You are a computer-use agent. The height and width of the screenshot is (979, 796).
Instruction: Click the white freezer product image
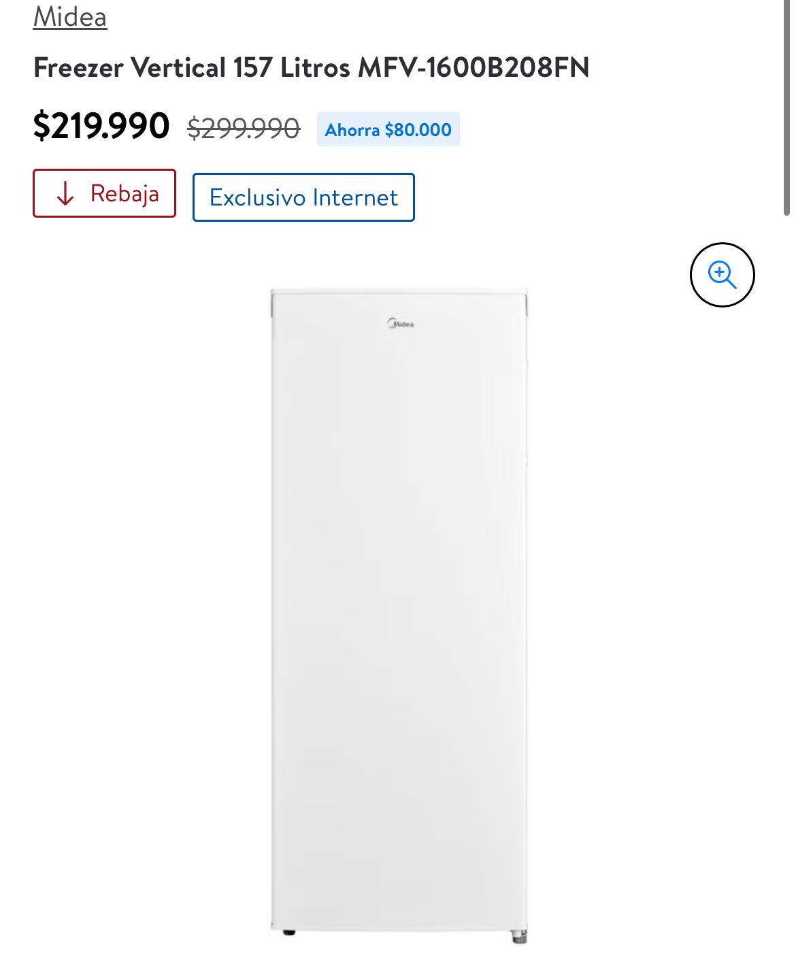(x=399, y=578)
